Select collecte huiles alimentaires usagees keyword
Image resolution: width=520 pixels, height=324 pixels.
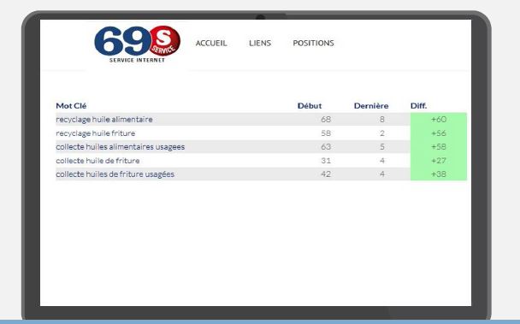click(x=120, y=147)
